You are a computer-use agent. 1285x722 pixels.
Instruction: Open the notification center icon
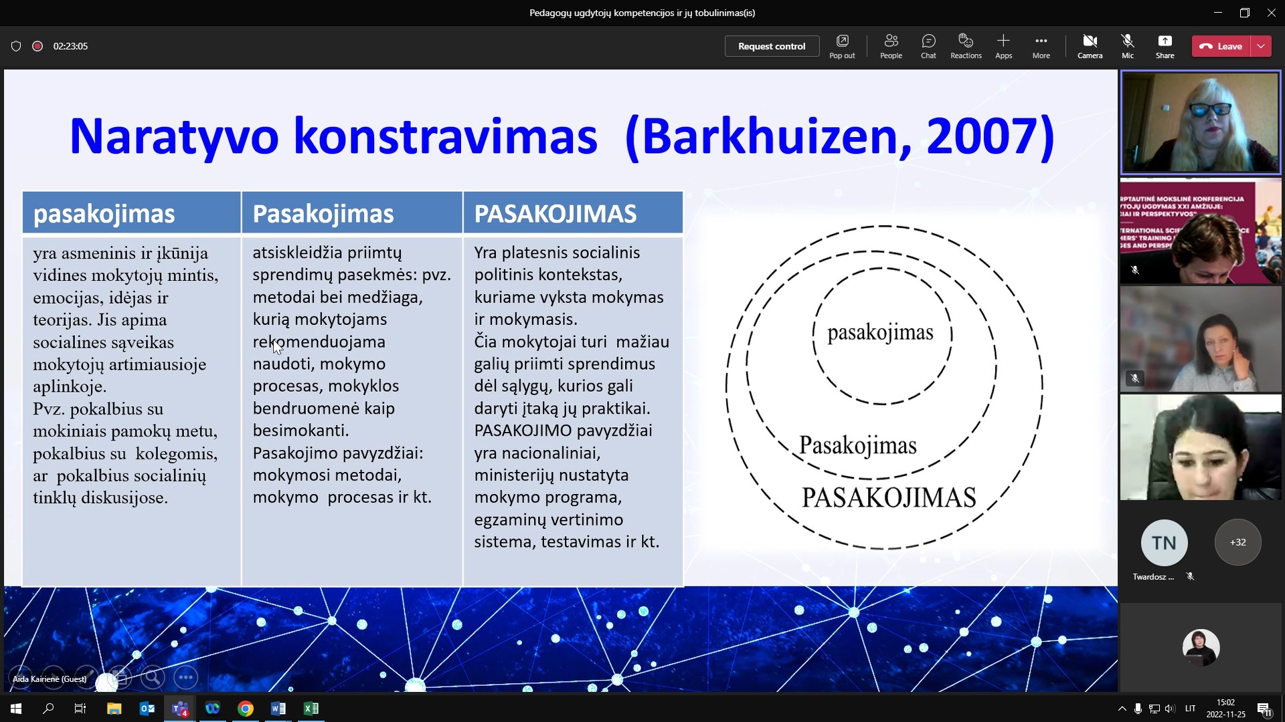click(1264, 709)
